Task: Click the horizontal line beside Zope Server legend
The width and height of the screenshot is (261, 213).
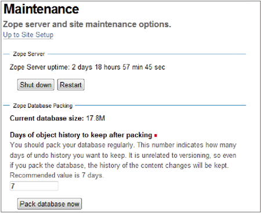Action: tap(147, 54)
